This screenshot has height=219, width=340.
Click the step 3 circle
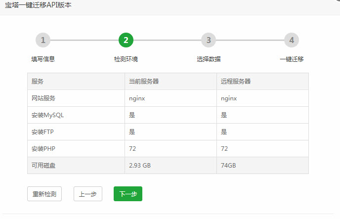pyautogui.click(x=209, y=40)
